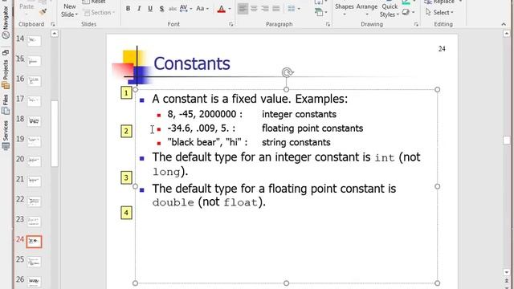
Task: Open the Navigator side tab
Action: pos(6,22)
